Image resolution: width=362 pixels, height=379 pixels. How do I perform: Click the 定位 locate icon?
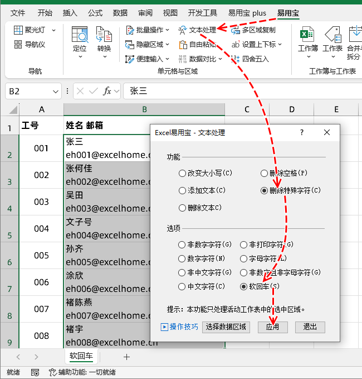tap(79, 35)
